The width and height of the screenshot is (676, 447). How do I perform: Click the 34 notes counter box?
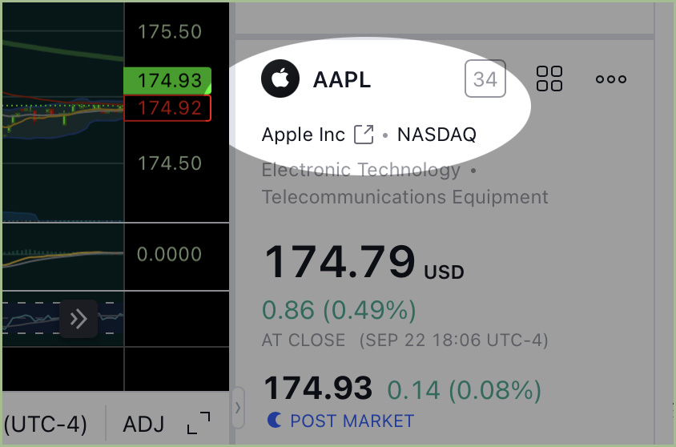tap(485, 79)
